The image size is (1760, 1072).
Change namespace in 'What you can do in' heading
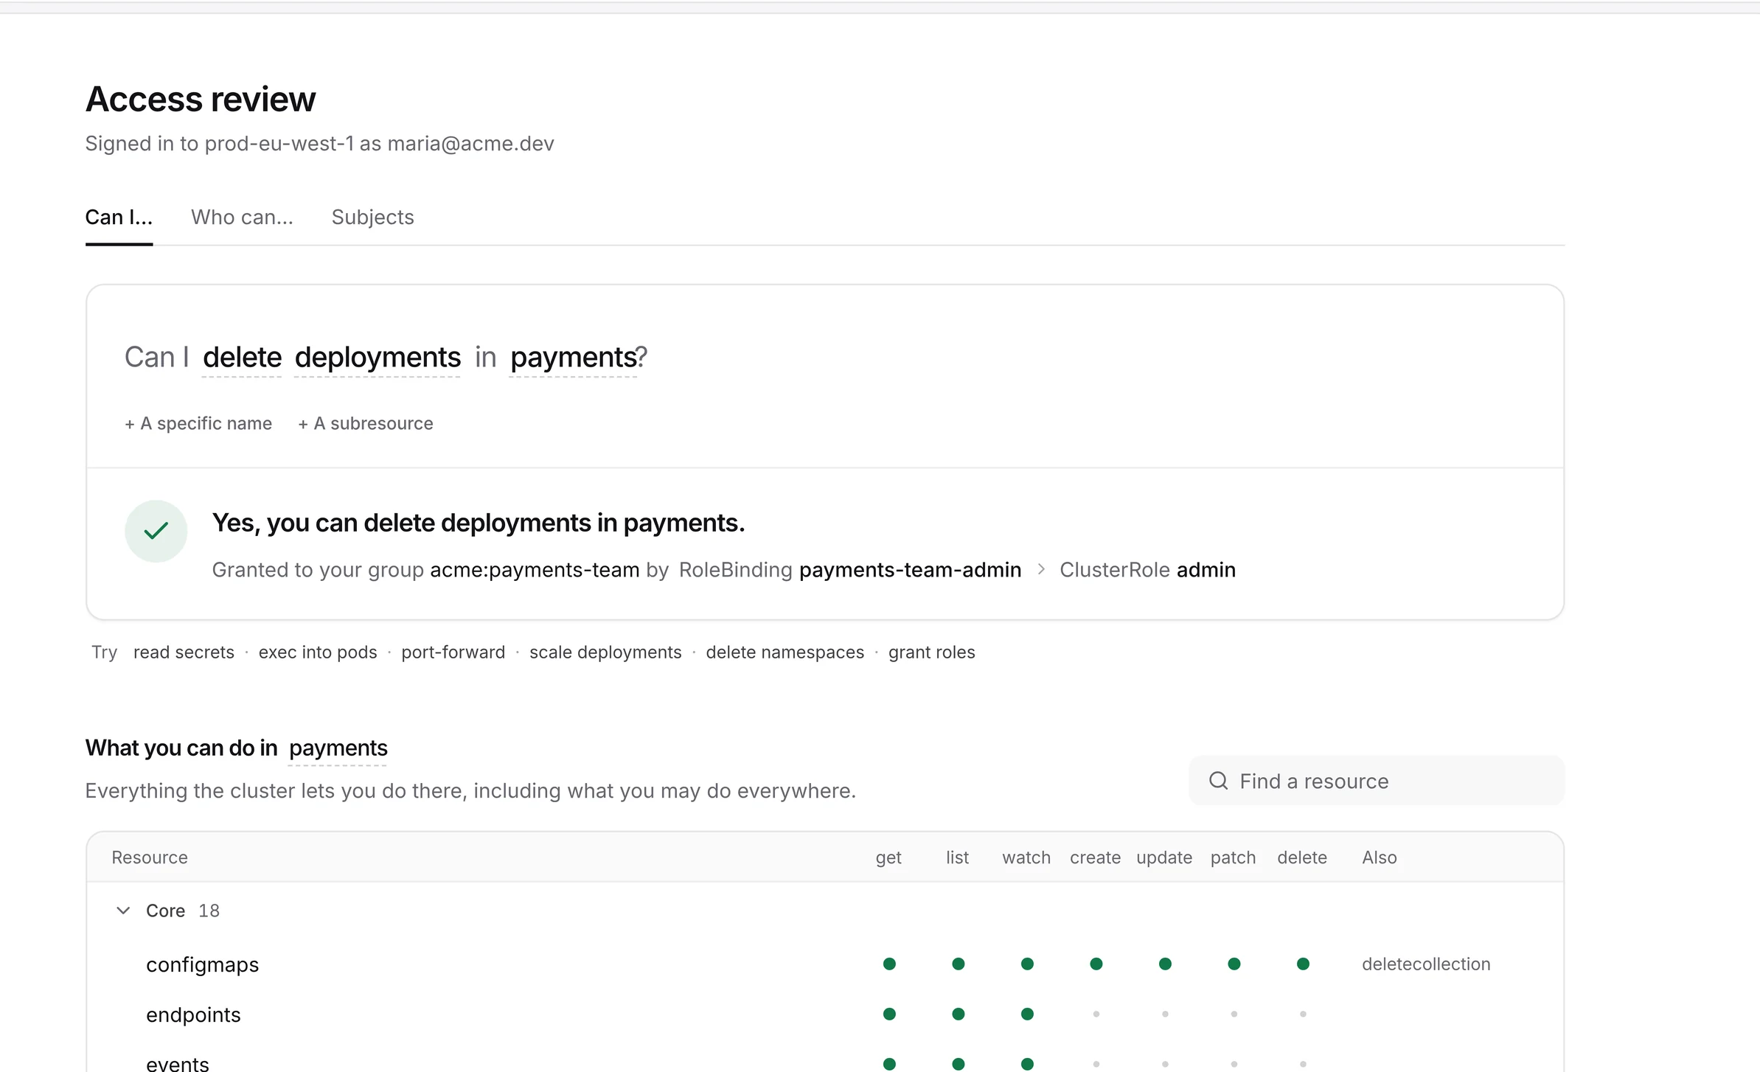click(338, 748)
